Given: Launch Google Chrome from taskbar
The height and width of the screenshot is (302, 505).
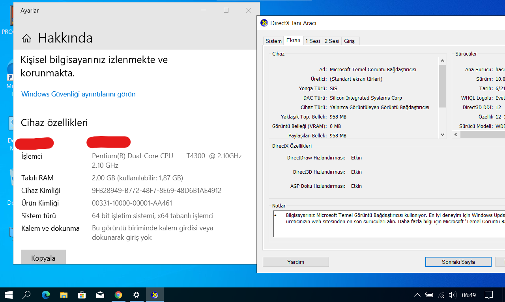Looking at the screenshot, I should point(118,295).
